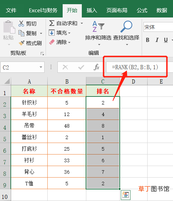Screen dimensions: 173x201
Task: Select the cell with value 48
Action: click(67, 125)
